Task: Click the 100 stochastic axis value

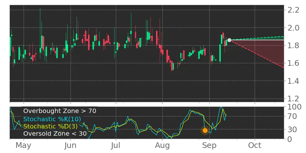Action: (x=294, y=107)
